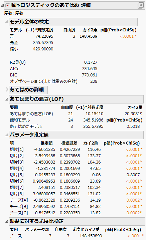Click the 切片[2] estimate -3.5499488
146x240 pixels.
tap(44, 156)
